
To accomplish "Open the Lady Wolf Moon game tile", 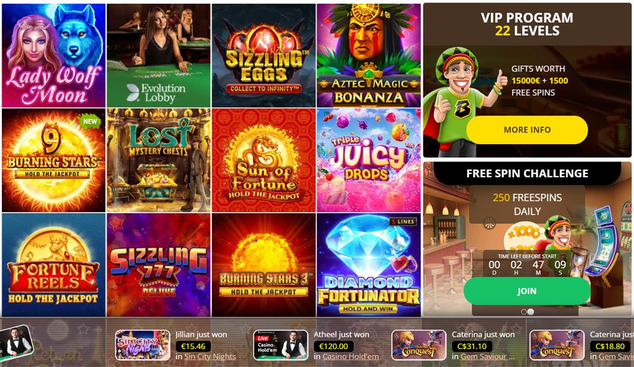I will (54, 56).
